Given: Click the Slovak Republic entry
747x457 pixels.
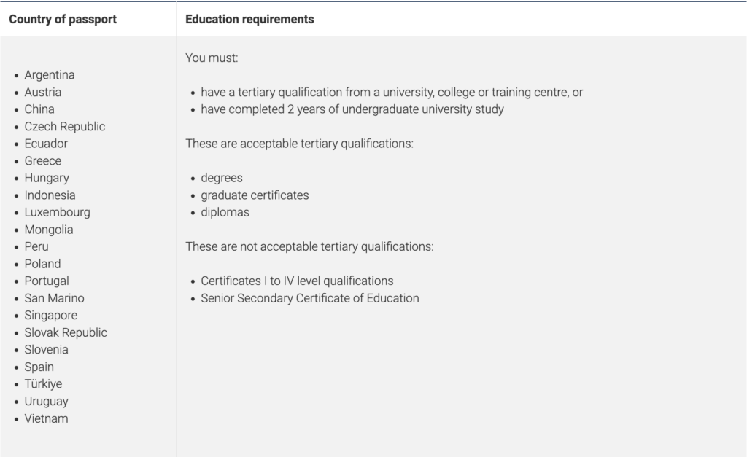Looking at the screenshot, I should pyautogui.click(x=66, y=332).
